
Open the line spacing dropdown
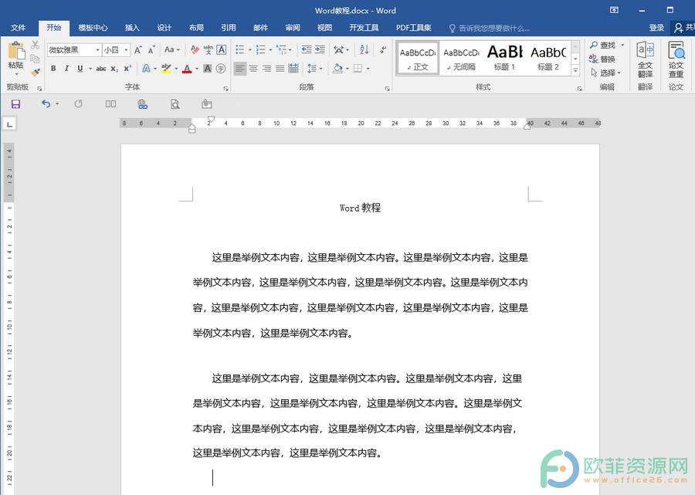(315, 69)
